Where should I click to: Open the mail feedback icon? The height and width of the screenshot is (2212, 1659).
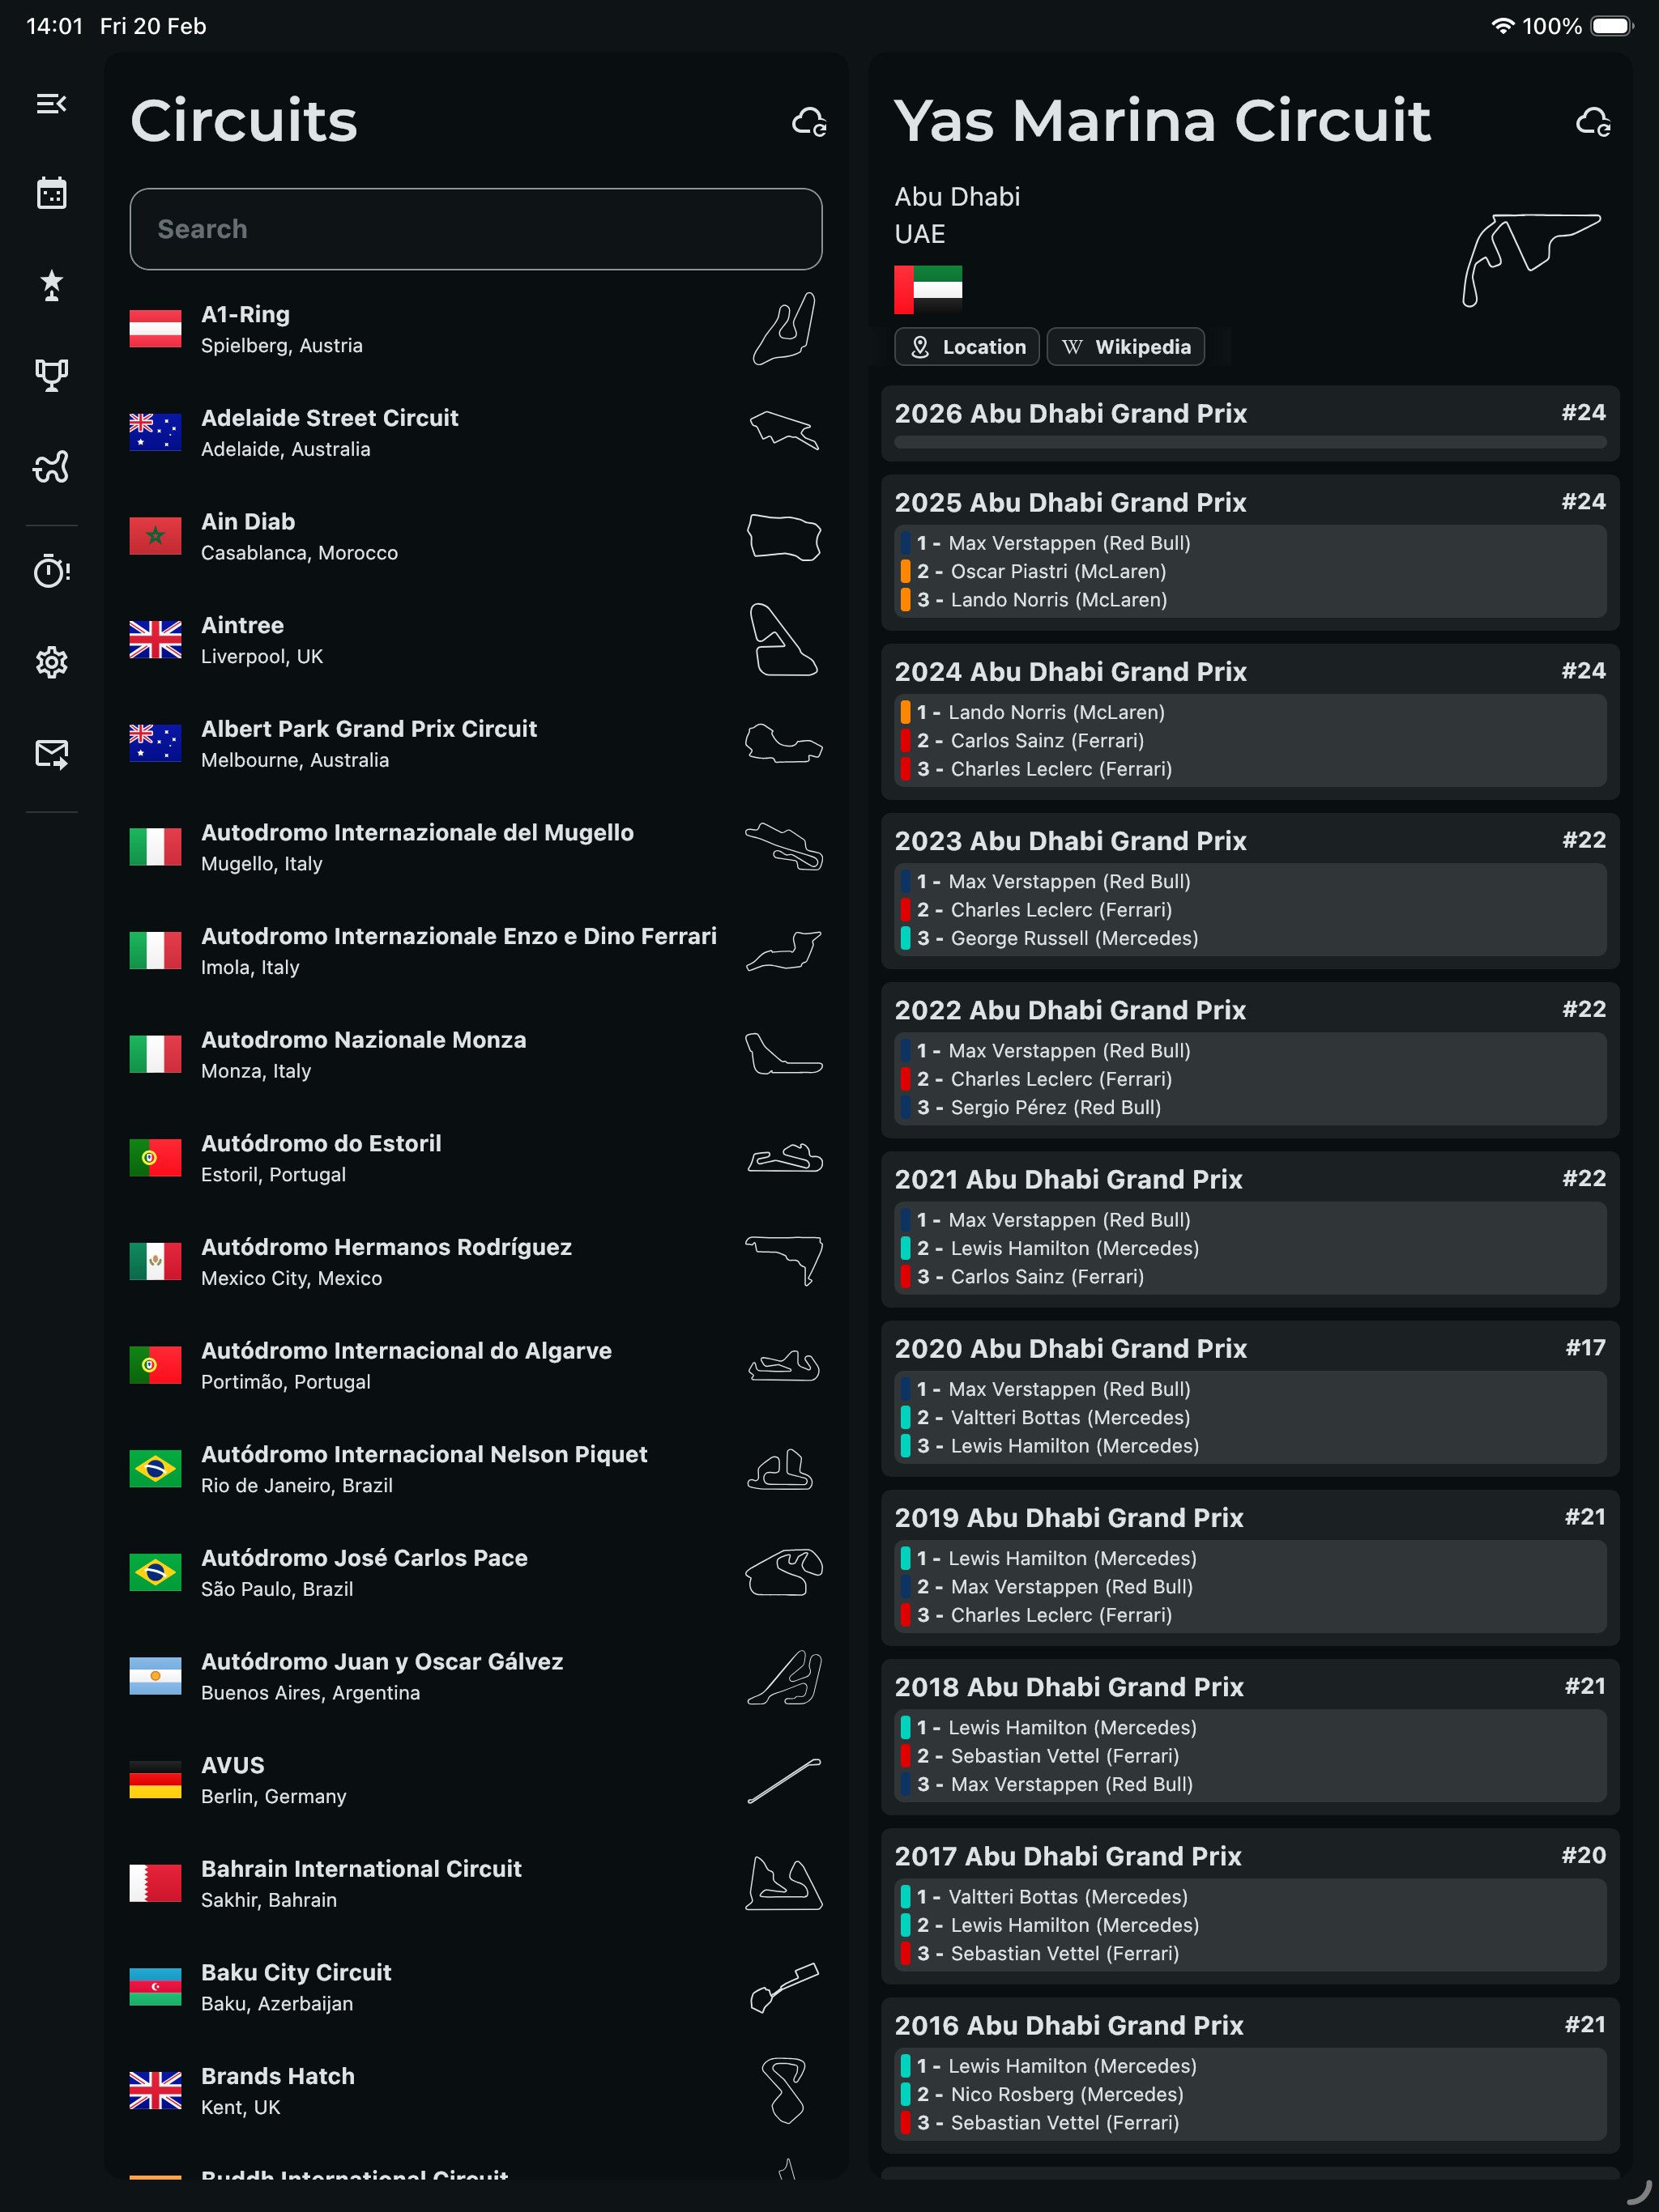51,753
